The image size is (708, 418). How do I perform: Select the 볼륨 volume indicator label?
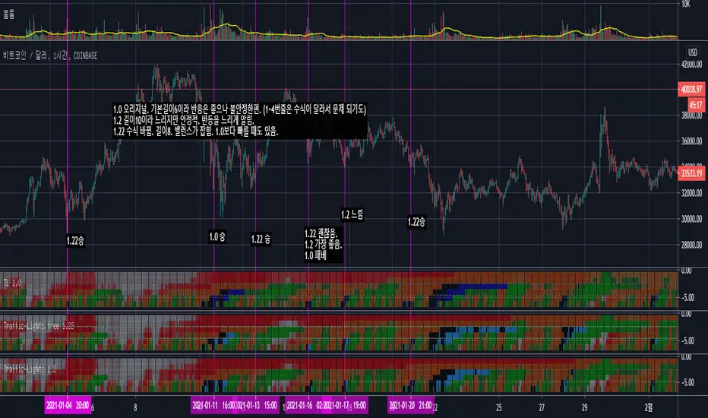[8, 14]
